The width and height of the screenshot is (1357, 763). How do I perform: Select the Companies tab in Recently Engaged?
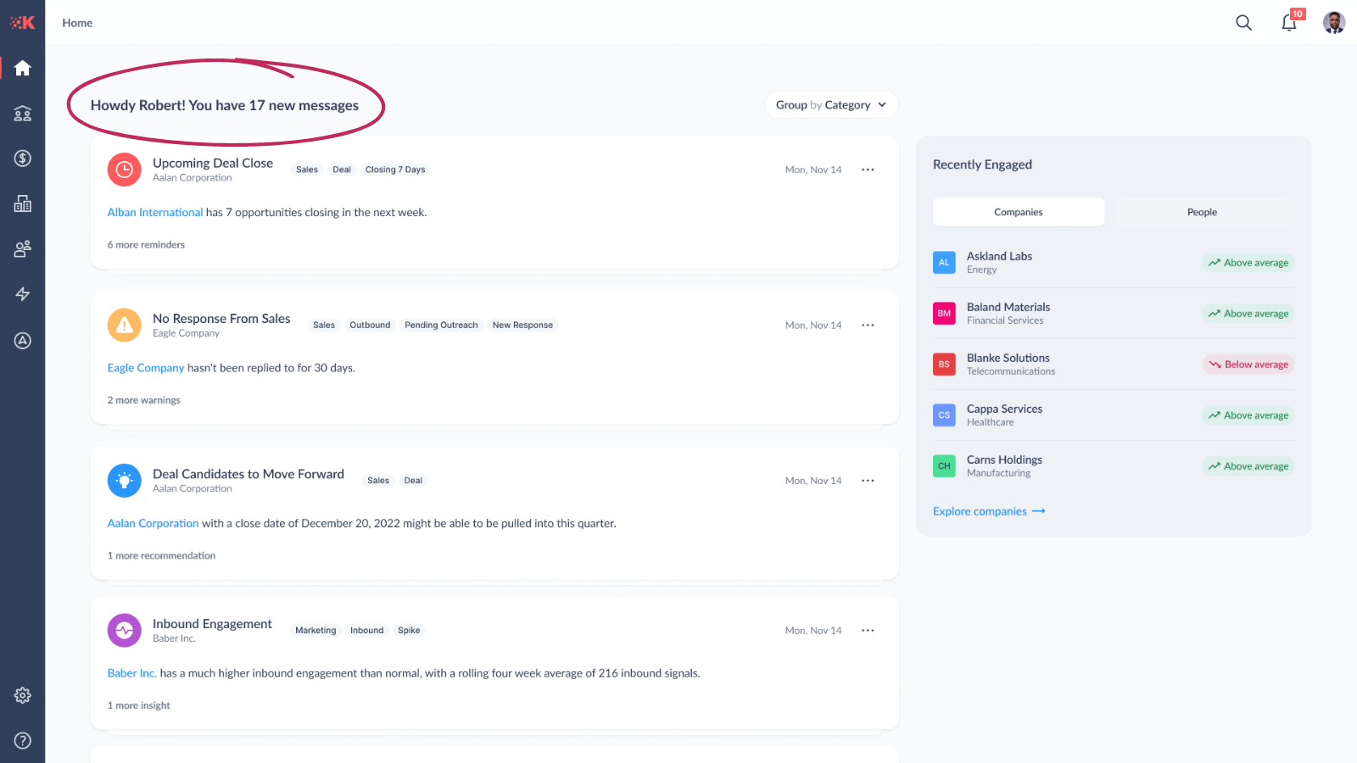[1018, 212]
